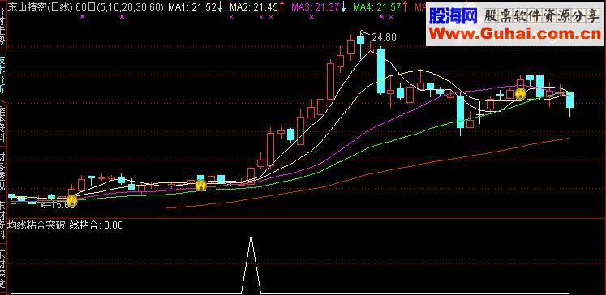This screenshot has width=606, height=295.
Task: Click the MA4: 21.57 value label
Action: click(x=377, y=6)
